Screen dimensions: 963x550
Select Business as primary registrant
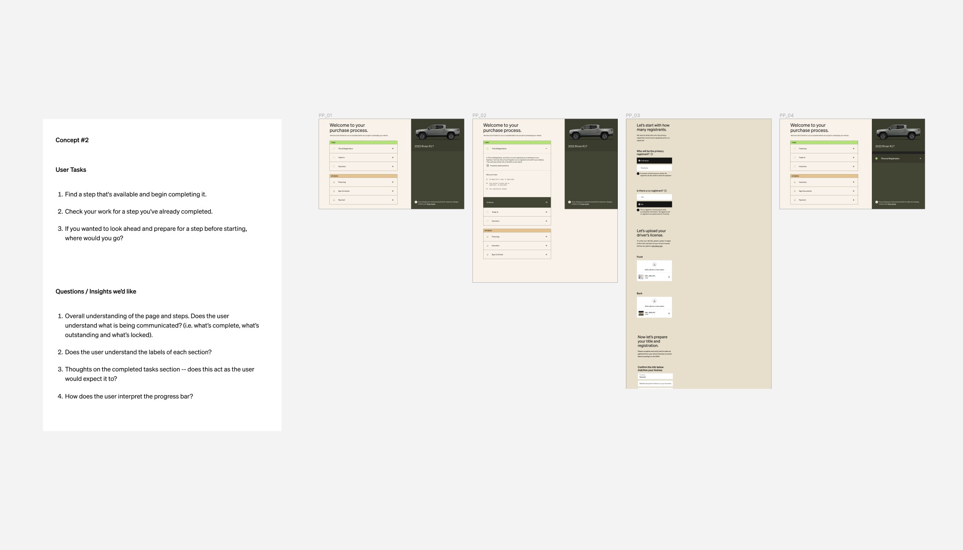pyautogui.click(x=654, y=168)
